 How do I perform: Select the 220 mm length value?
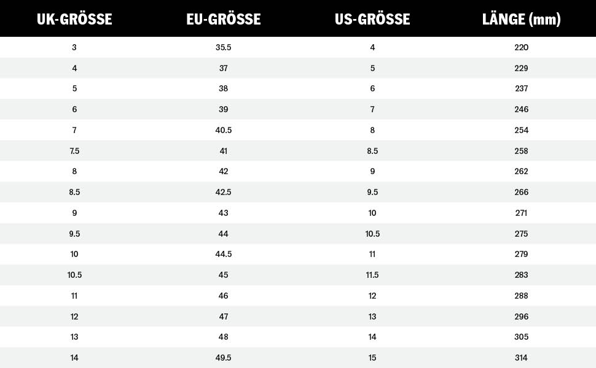pos(521,47)
